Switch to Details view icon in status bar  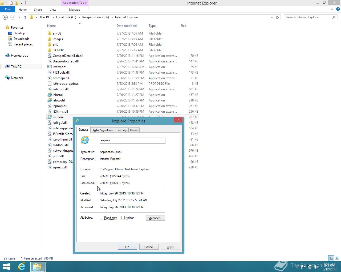(331, 258)
